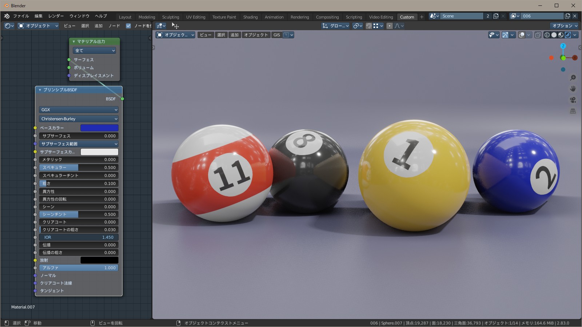
Task: Switch to the UV Editing workspace tab
Action: pyautogui.click(x=196, y=17)
